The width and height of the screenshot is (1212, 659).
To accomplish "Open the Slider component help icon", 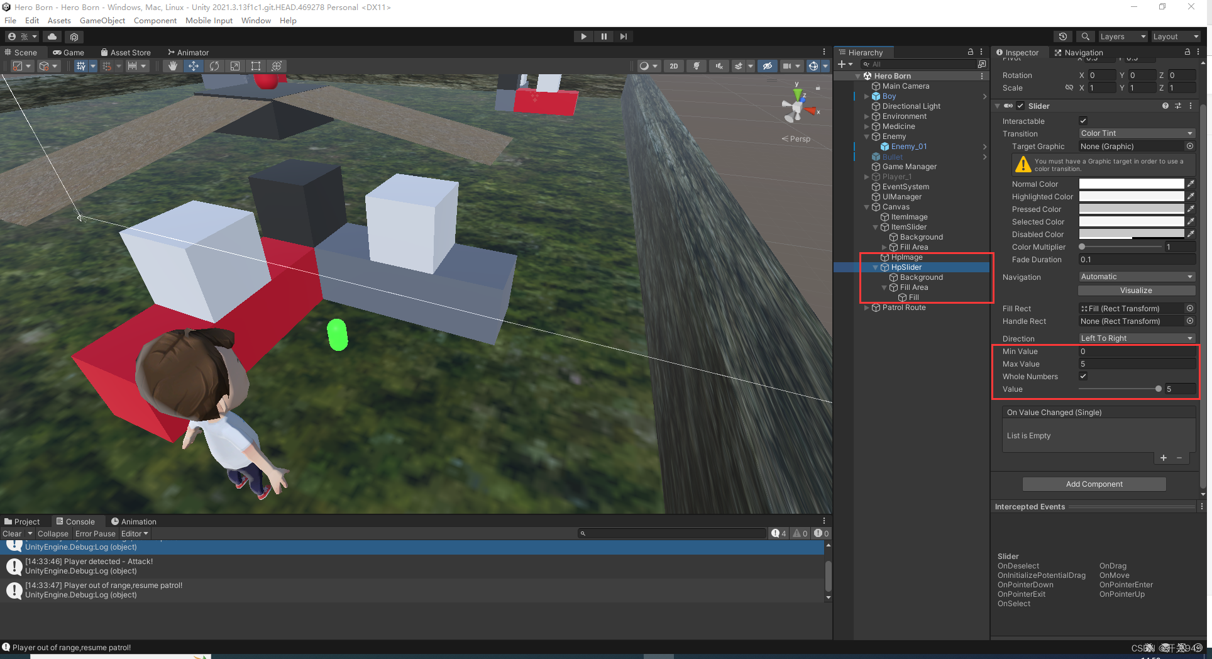I will [x=1165, y=106].
